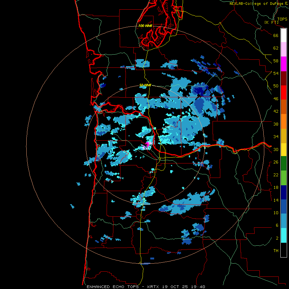Click the '18' legend scale label

point(276,188)
